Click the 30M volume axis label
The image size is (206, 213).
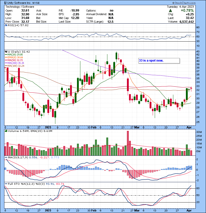pyautogui.click(x=199, y=132)
